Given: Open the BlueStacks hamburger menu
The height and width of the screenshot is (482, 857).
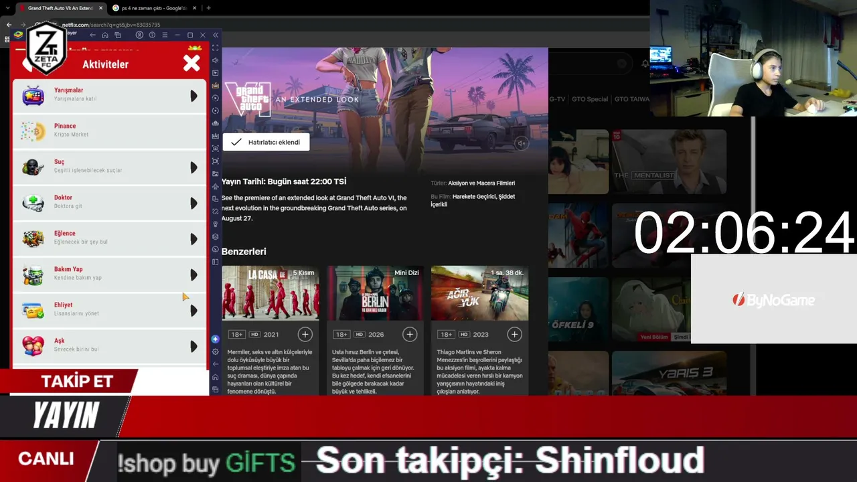Looking at the screenshot, I should (165, 35).
